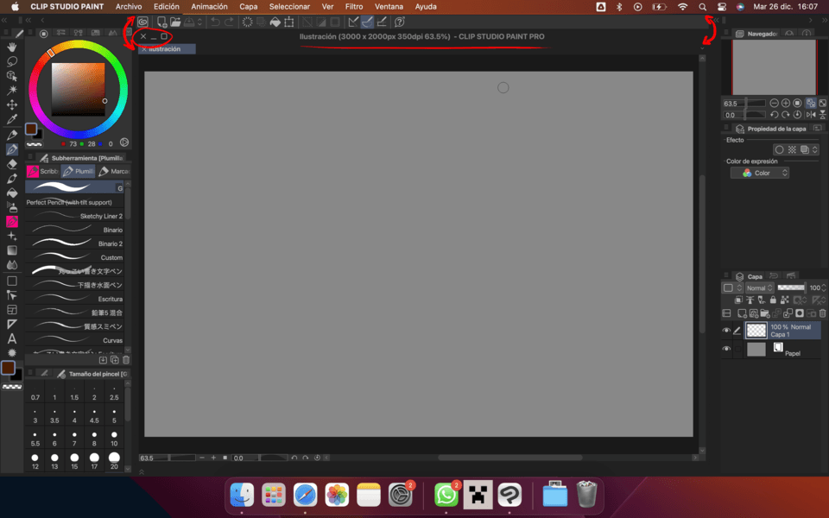Select the Object operation tool
Screen dimensions: 829x518
(11, 76)
